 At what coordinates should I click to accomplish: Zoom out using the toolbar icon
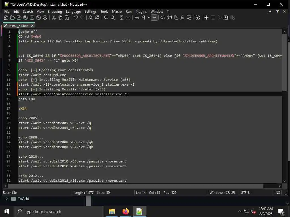click(113, 18)
